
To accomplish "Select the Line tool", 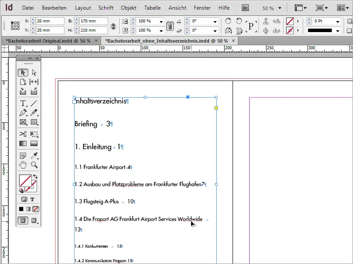I will 34,103.
